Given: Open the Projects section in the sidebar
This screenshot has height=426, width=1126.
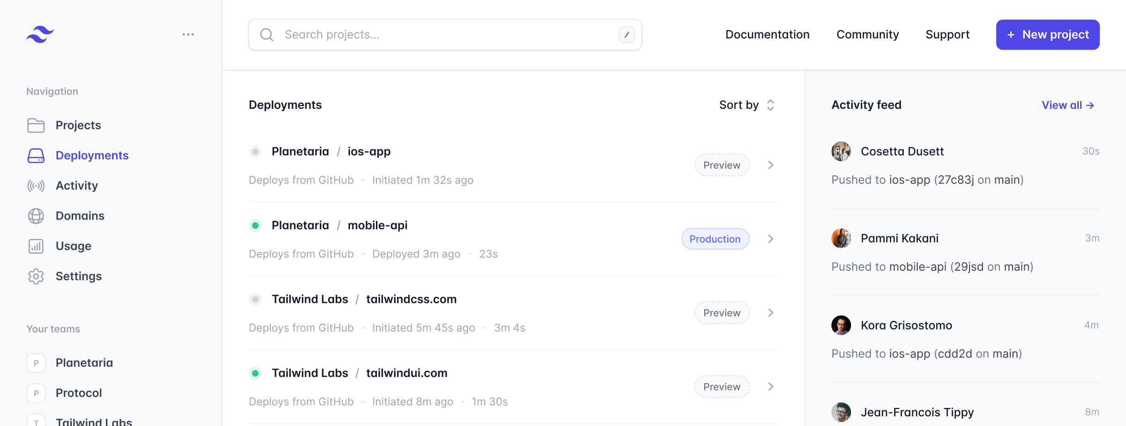Looking at the screenshot, I should (78, 125).
